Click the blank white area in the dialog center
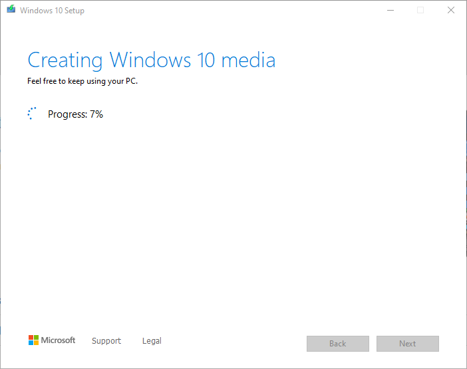This screenshot has height=369, width=467. [233, 219]
